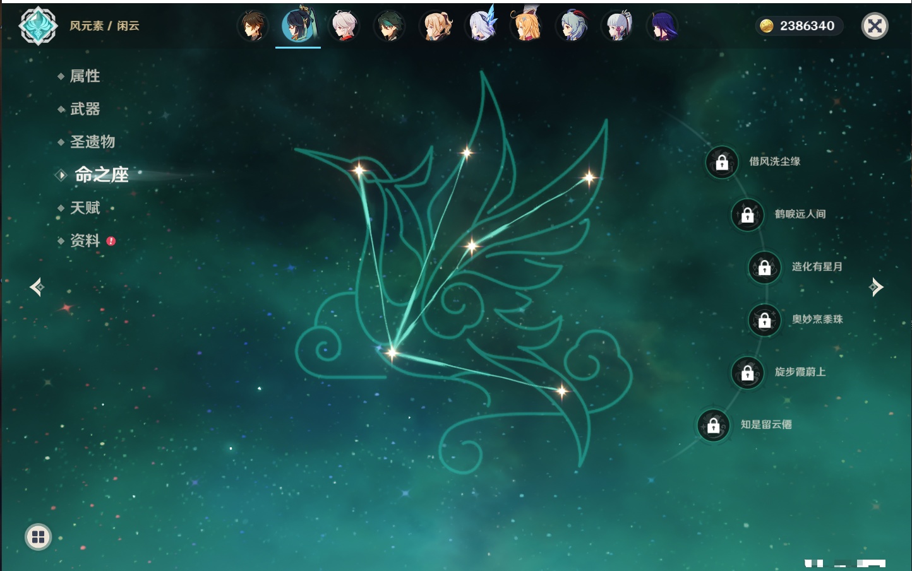Viewport: 912px width, 571px height.
Task: Select constellation name 奥妙烹黍珠
Action: [x=817, y=319]
